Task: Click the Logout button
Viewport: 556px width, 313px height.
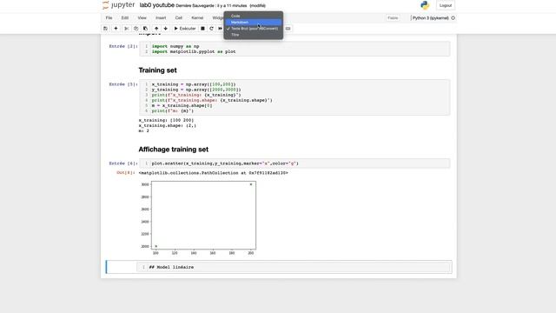Action: [446, 5]
